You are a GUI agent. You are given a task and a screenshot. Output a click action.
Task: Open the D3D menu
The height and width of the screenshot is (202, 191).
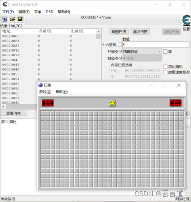(x=50, y=12)
